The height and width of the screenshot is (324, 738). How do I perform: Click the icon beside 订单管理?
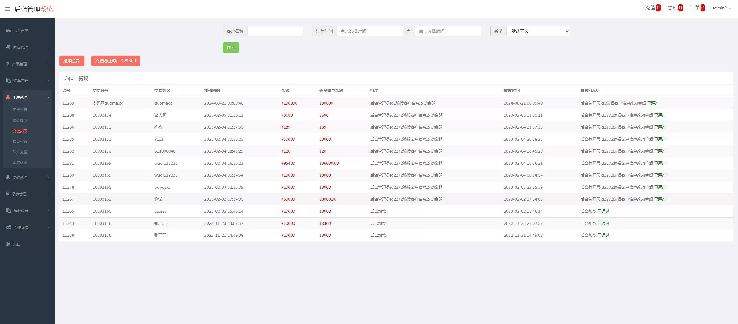8,81
